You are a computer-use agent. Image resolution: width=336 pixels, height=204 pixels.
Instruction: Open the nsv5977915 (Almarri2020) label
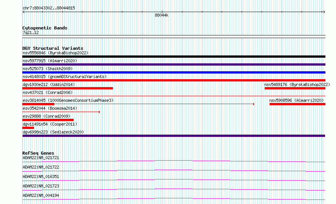[x=50, y=61]
